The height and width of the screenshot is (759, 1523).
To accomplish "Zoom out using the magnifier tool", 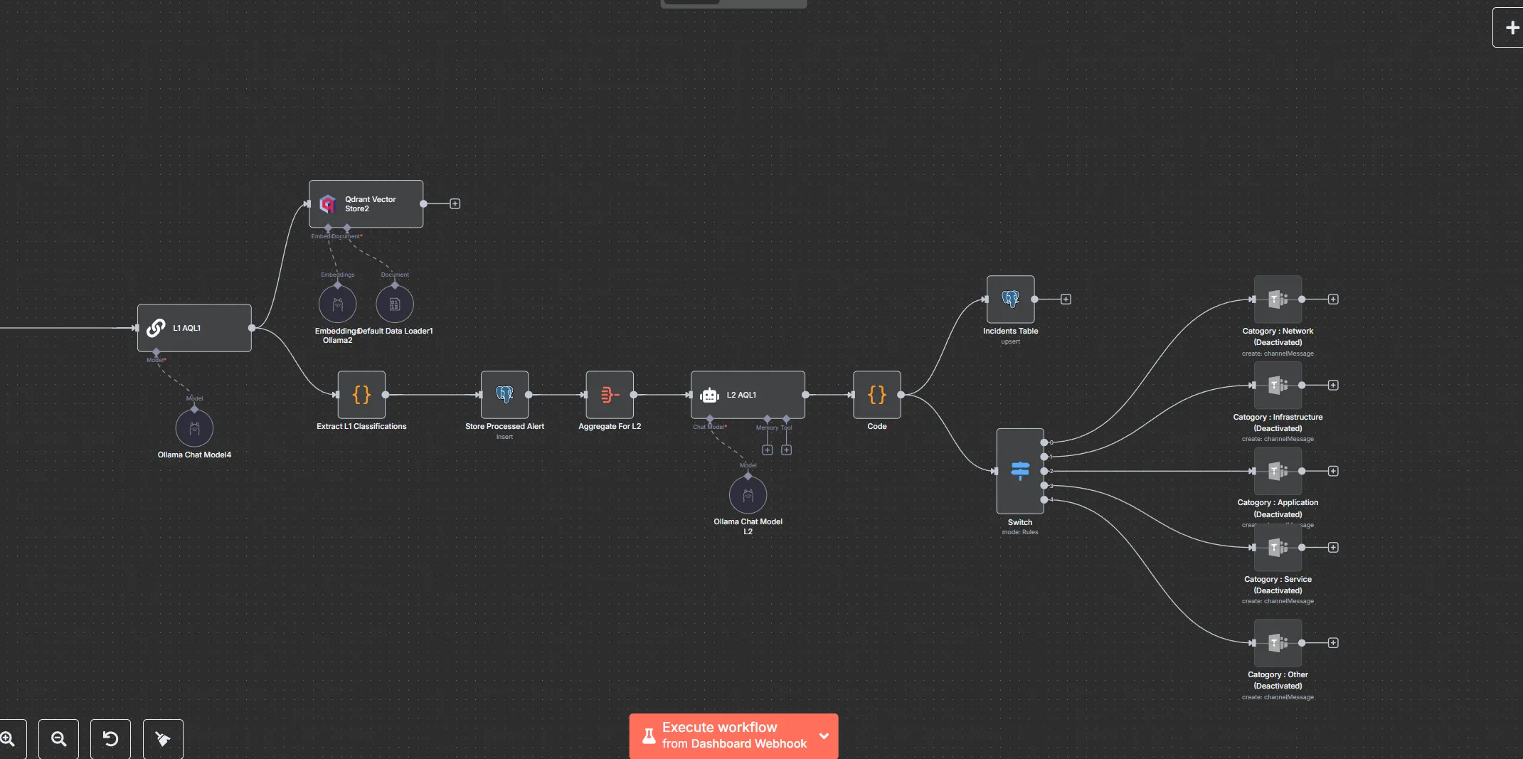I will pyautogui.click(x=58, y=739).
